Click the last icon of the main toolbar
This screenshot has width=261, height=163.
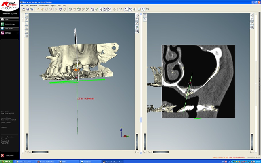147,9
